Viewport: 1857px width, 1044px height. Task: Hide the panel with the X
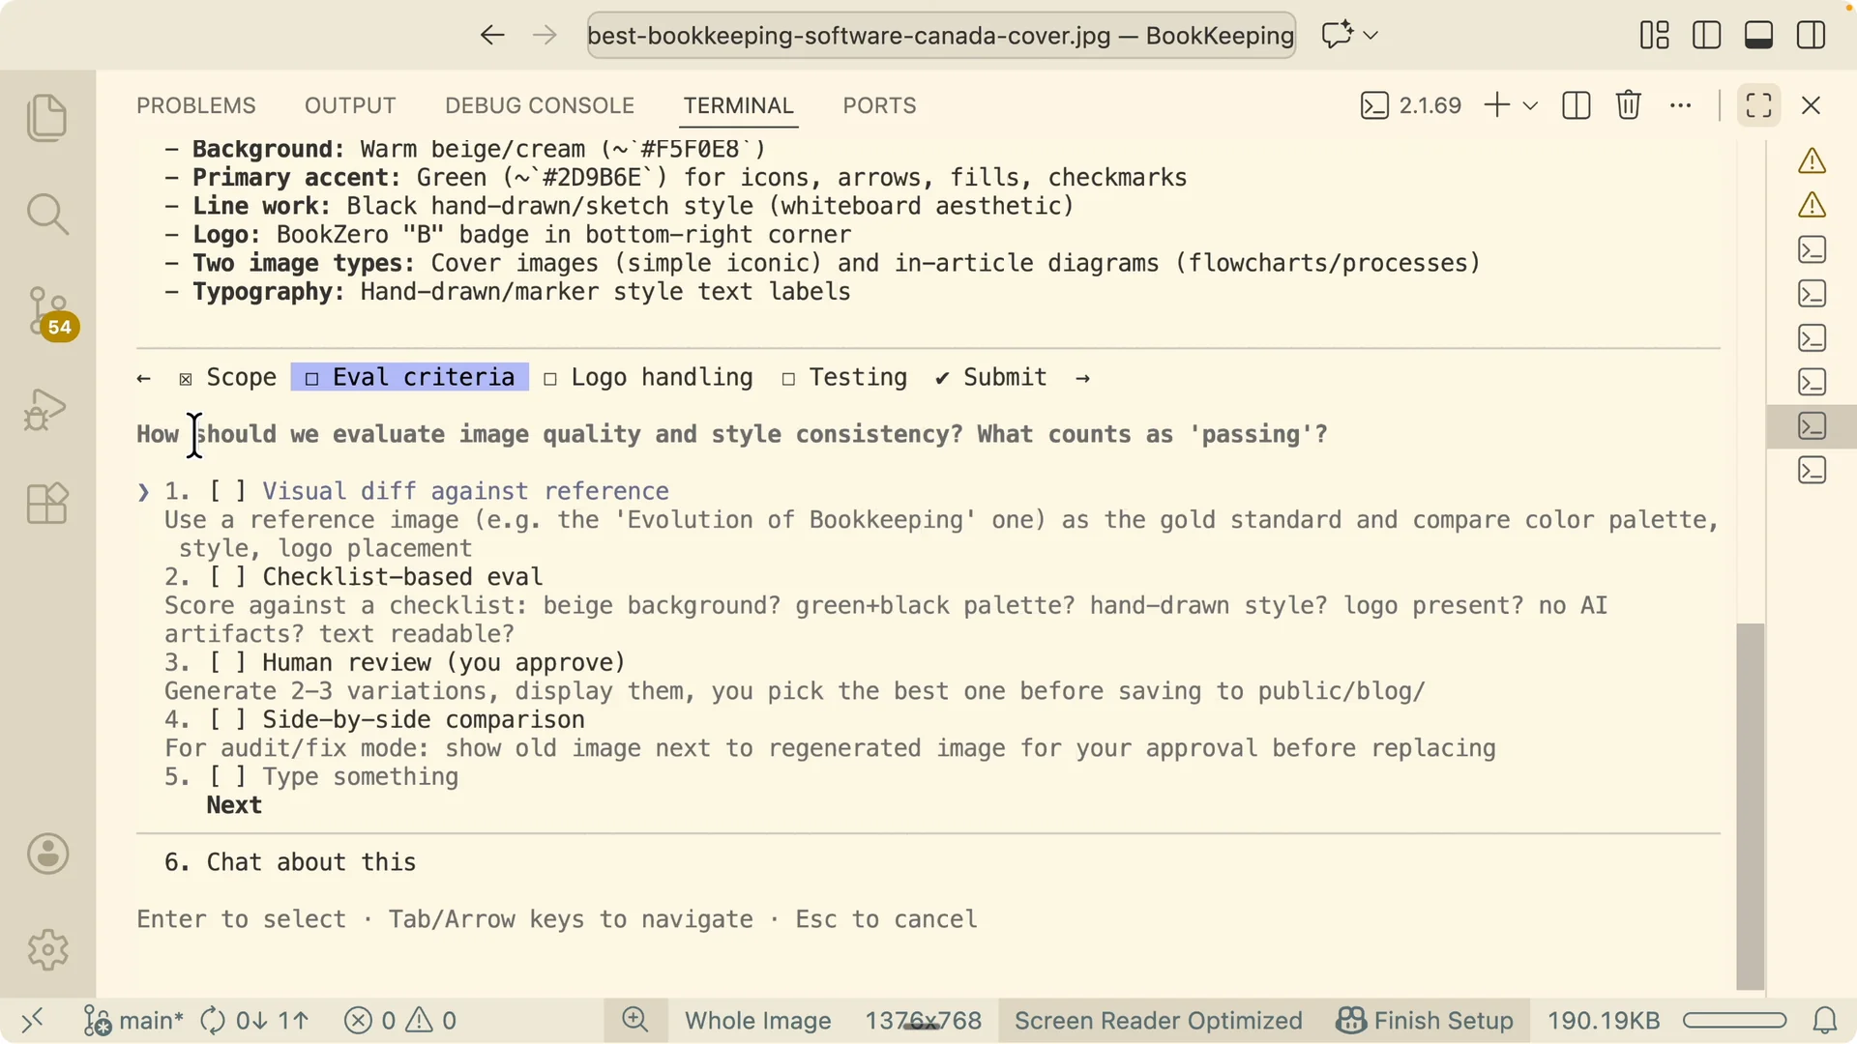[1812, 105]
